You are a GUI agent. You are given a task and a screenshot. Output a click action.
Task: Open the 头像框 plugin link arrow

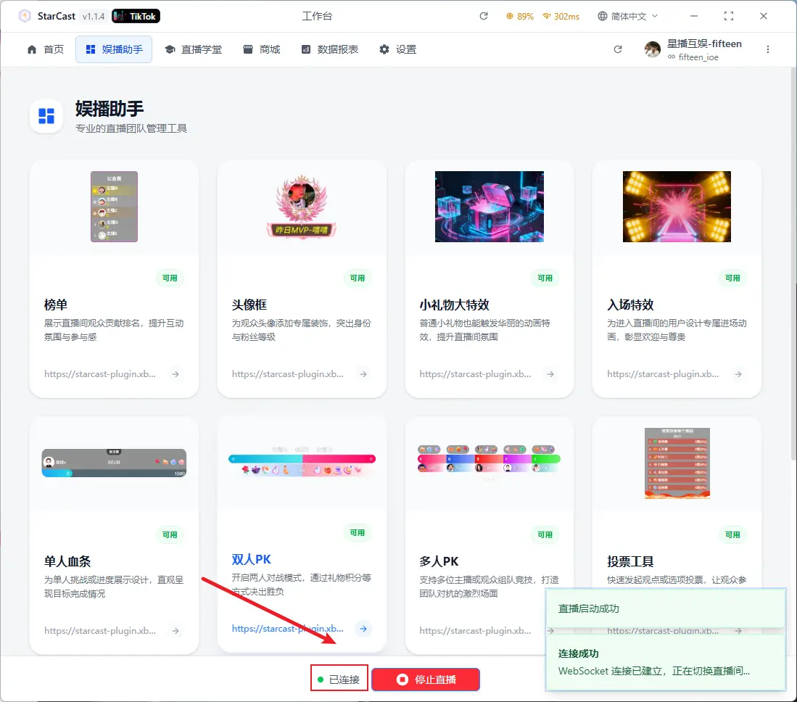coord(363,374)
